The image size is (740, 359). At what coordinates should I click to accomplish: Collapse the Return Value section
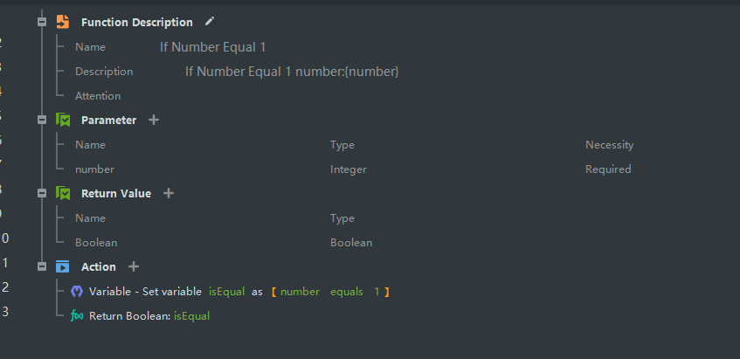(x=42, y=193)
